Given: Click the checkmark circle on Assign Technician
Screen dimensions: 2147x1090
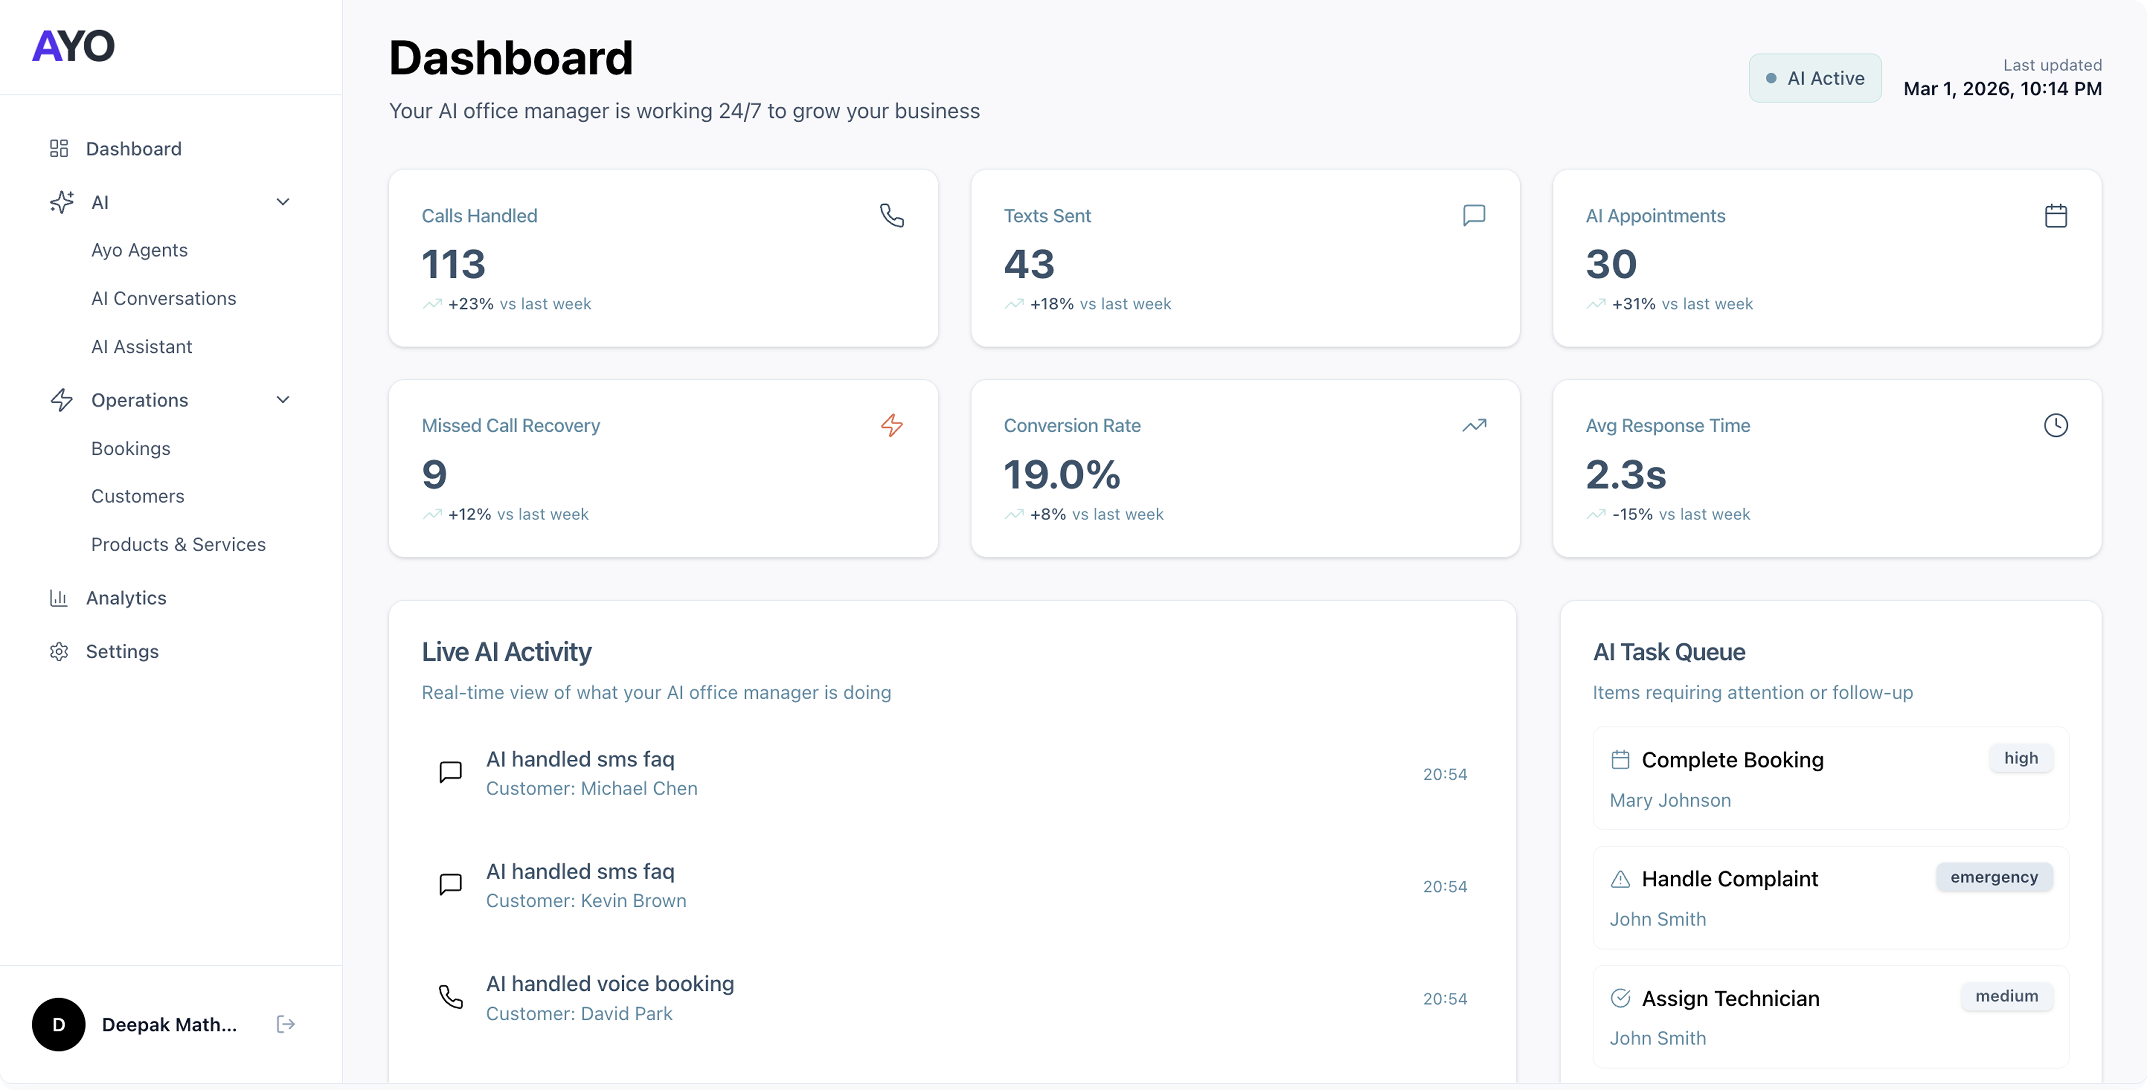Looking at the screenshot, I should click(x=1620, y=998).
